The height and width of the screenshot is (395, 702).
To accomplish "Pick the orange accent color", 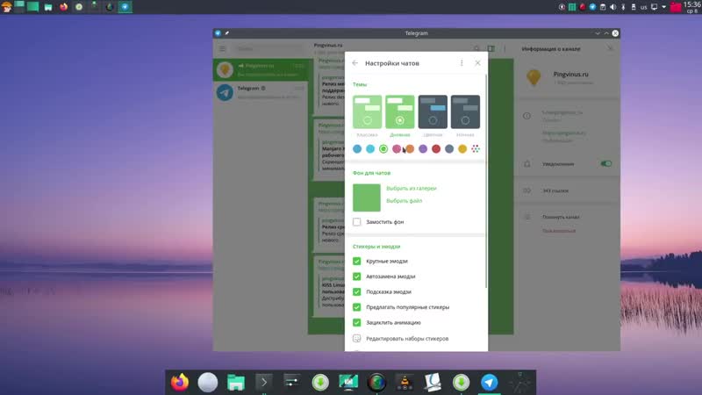I will pos(410,148).
